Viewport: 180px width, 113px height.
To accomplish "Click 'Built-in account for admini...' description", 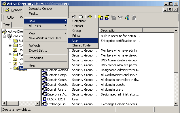I will (120, 36).
